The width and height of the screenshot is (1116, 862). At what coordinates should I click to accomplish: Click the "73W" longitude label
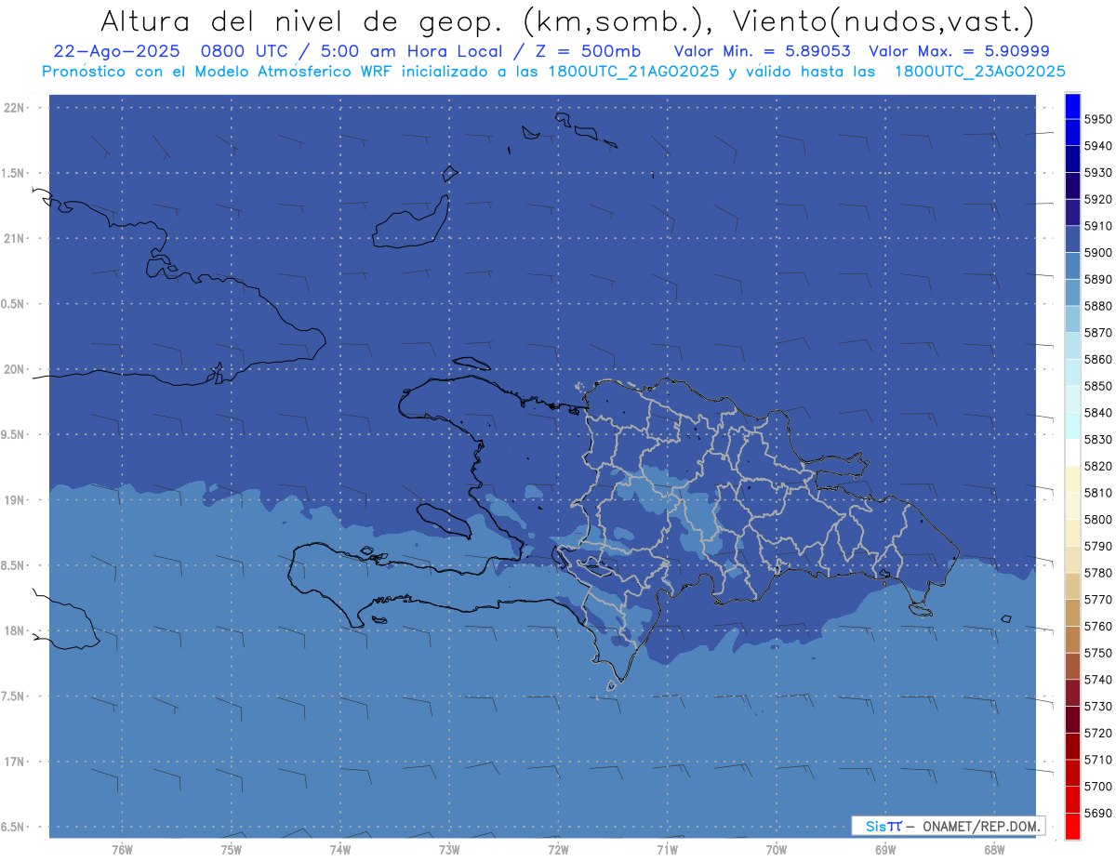(x=449, y=850)
